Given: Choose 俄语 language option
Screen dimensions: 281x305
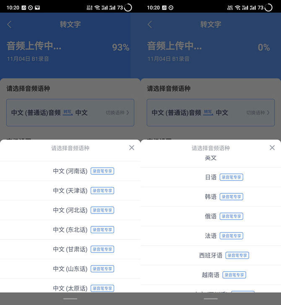Looking at the screenshot, I should (211, 216).
